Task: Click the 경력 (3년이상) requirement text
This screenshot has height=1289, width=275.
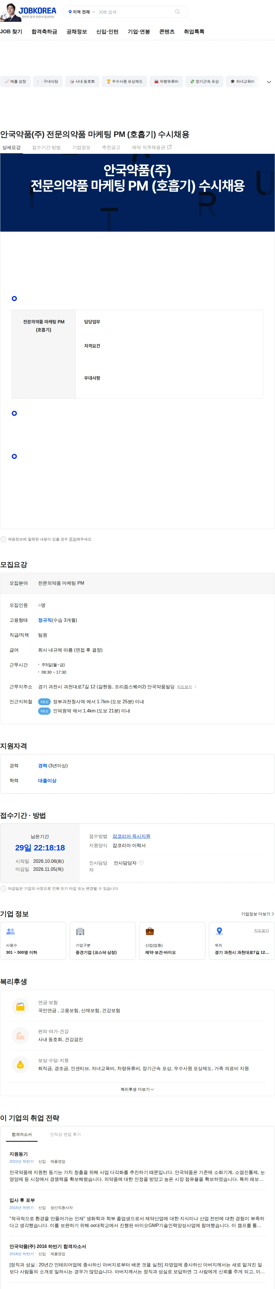Action: (53, 765)
